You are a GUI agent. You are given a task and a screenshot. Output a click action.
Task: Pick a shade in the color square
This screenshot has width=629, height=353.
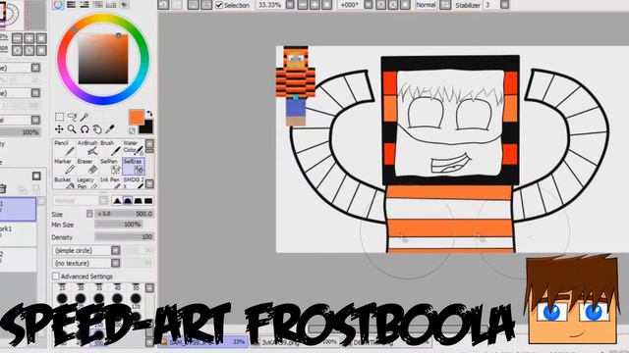point(103,59)
